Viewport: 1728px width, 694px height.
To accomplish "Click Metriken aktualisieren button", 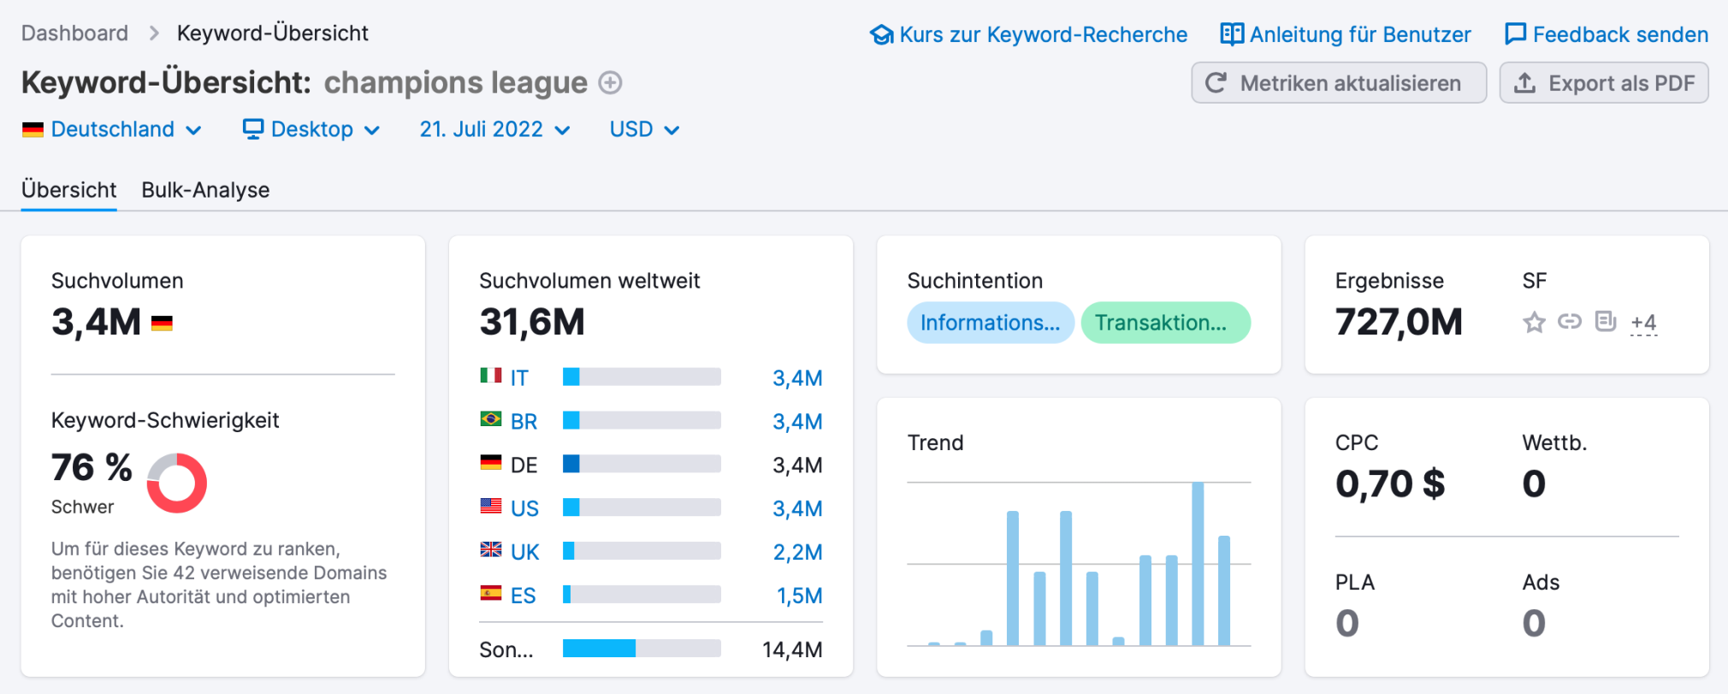I will [1339, 83].
